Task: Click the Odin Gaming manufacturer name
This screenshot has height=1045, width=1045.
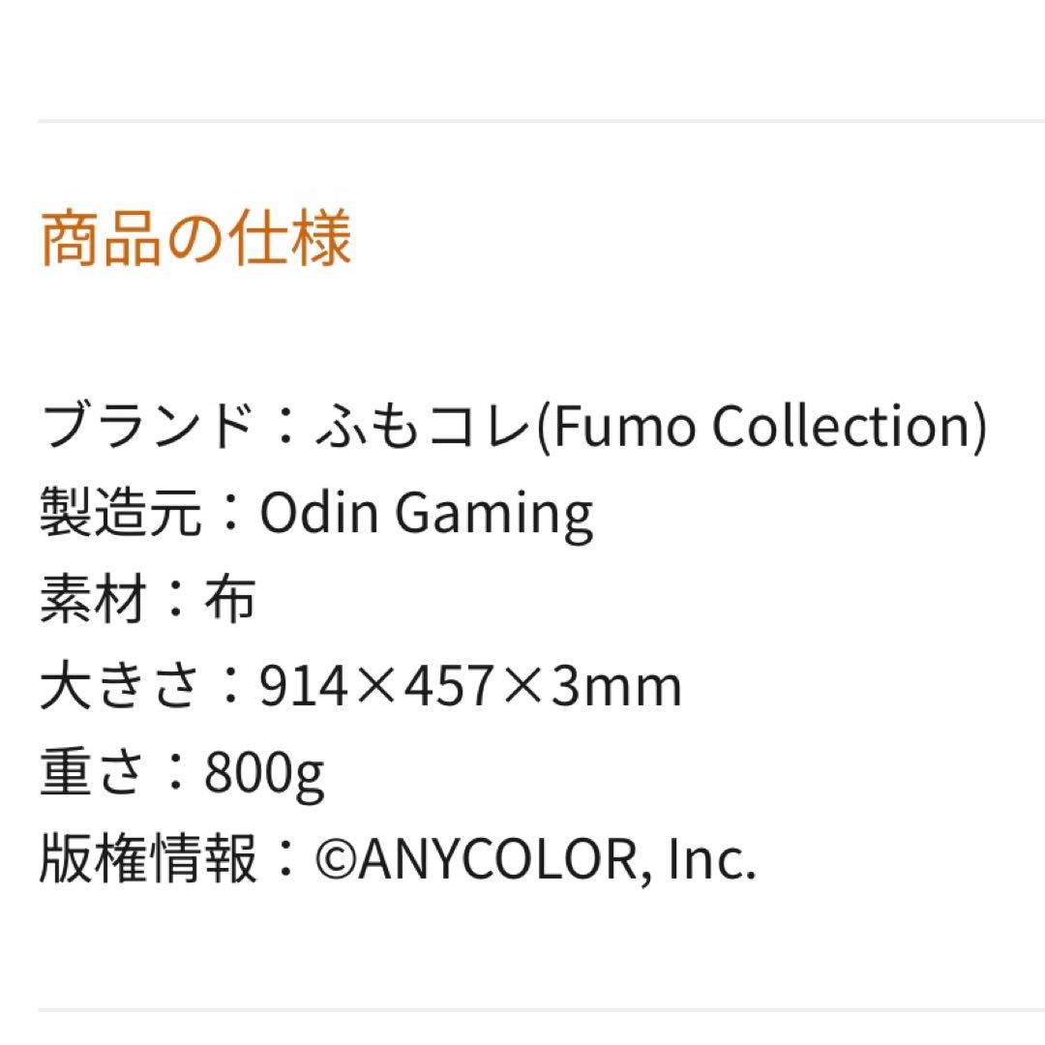Action: (x=426, y=513)
